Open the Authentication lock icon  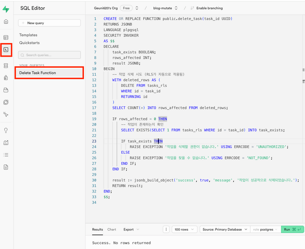(x=6, y=78)
